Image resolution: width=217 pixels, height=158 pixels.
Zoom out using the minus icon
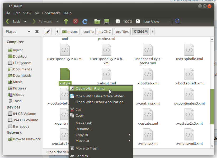click(118, 22)
